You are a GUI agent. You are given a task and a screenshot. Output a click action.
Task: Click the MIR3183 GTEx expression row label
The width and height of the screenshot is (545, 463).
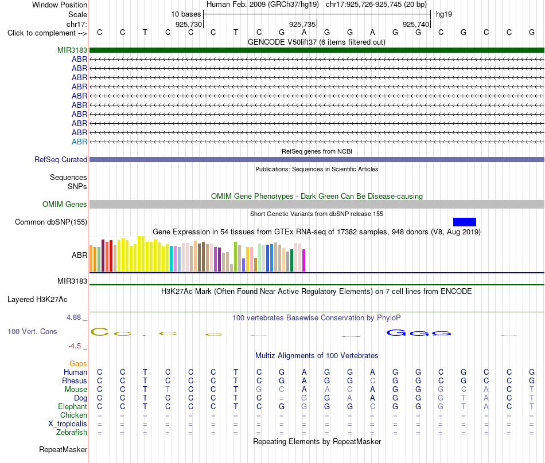[72, 281]
